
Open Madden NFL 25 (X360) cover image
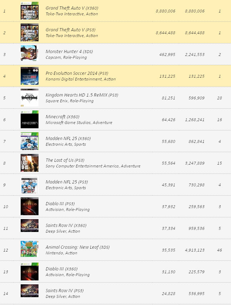[x=29, y=141]
